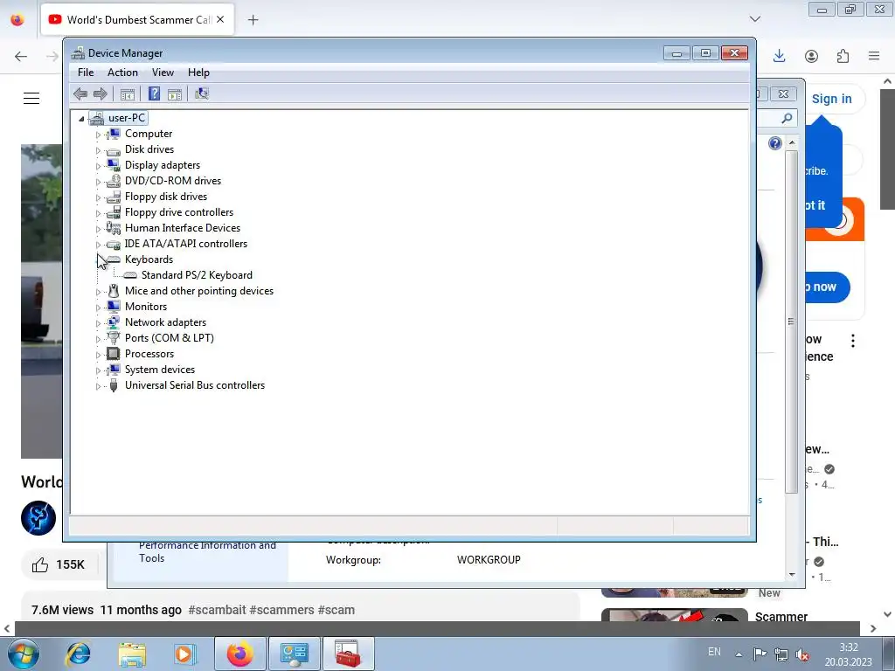Click the Ports (COM & LPT) icon
This screenshot has width=895, height=671.
tap(114, 338)
